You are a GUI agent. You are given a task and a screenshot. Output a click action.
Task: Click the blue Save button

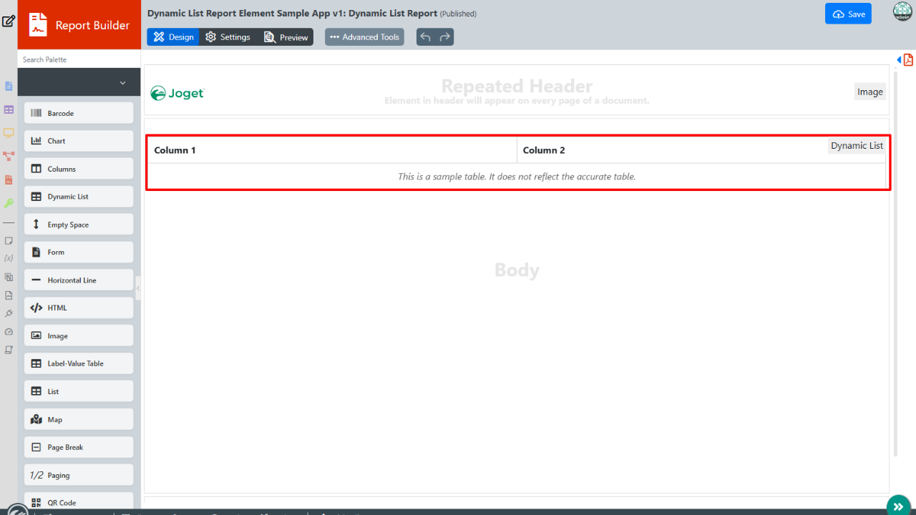tap(848, 14)
